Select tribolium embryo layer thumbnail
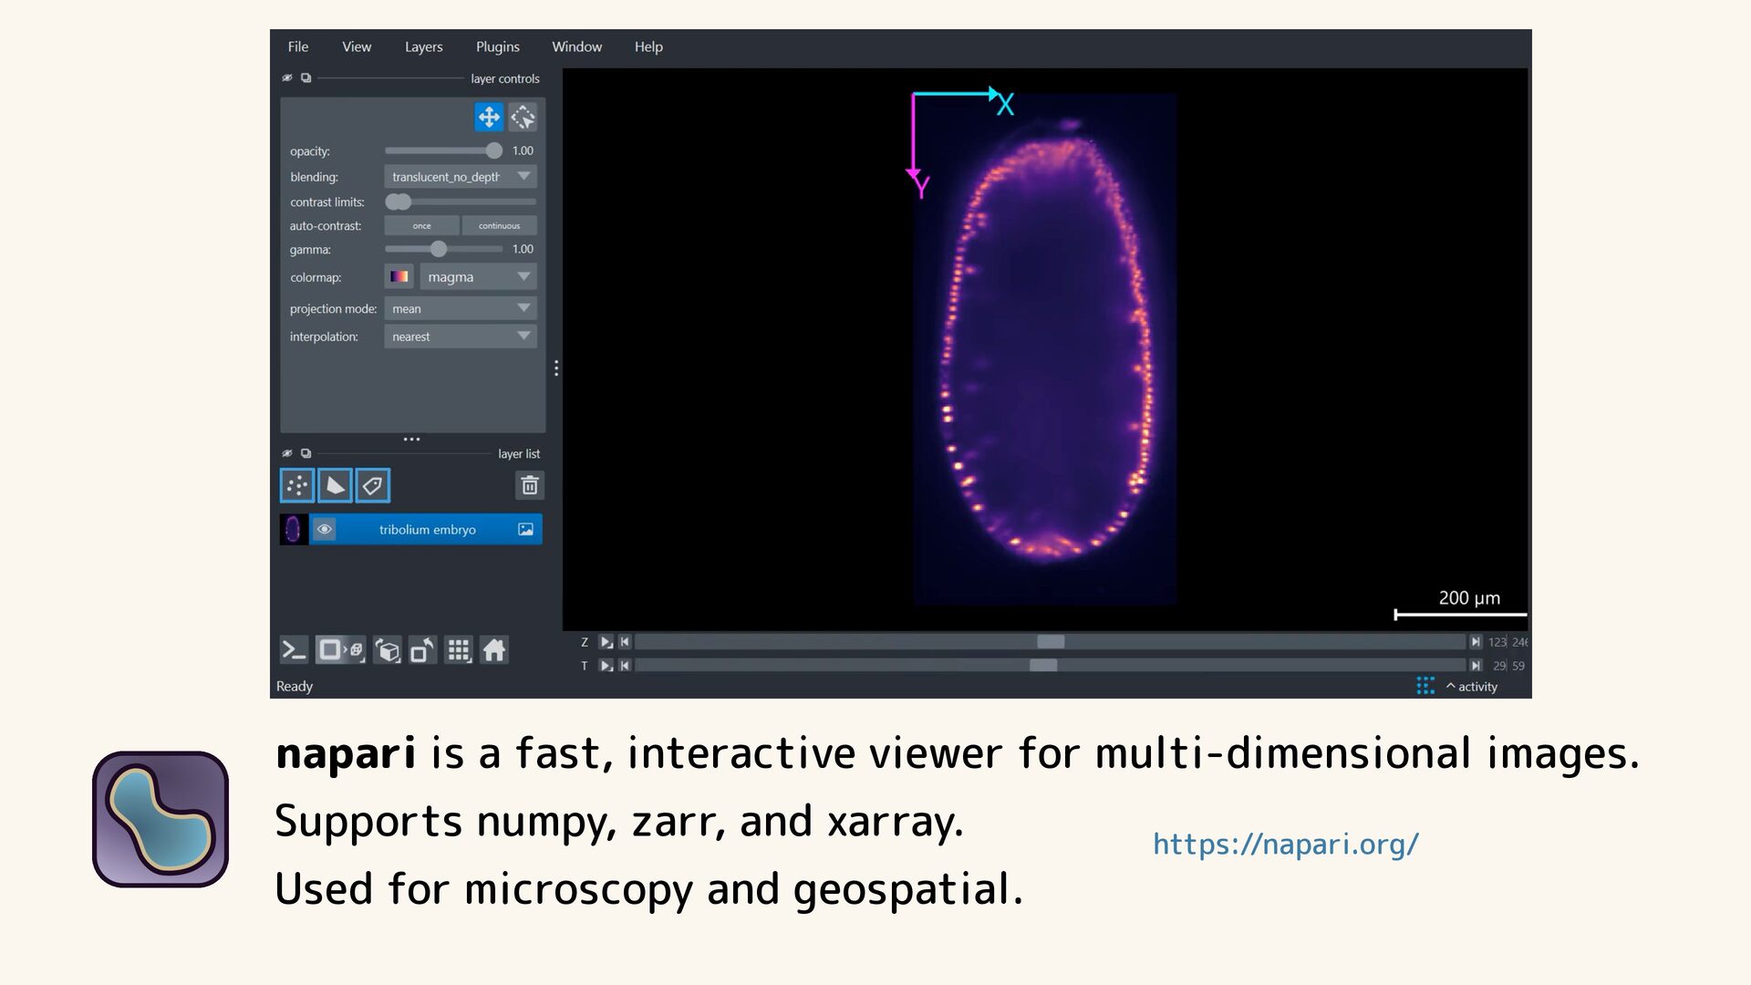1751x985 pixels. (x=293, y=529)
